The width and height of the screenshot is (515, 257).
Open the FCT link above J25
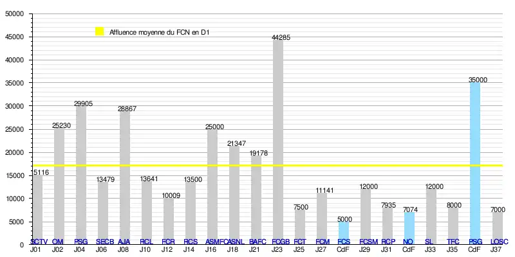click(x=299, y=242)
